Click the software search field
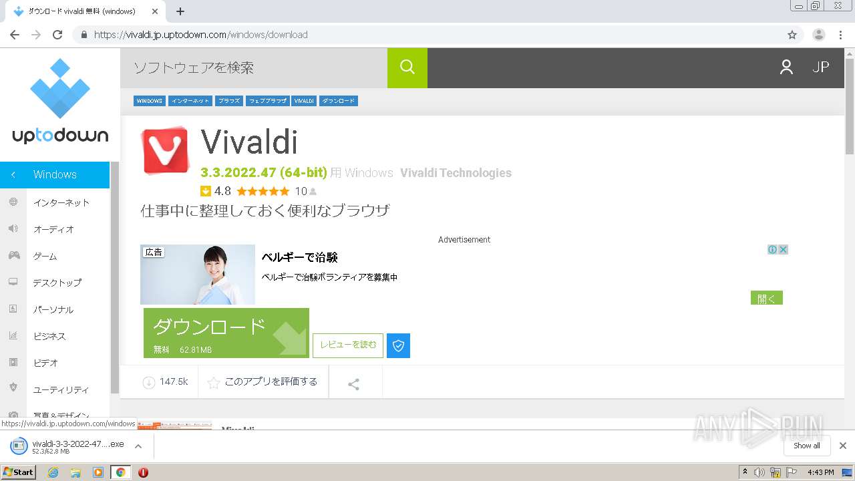This screenshot has width=855, height=481. [x=254, y=67]
